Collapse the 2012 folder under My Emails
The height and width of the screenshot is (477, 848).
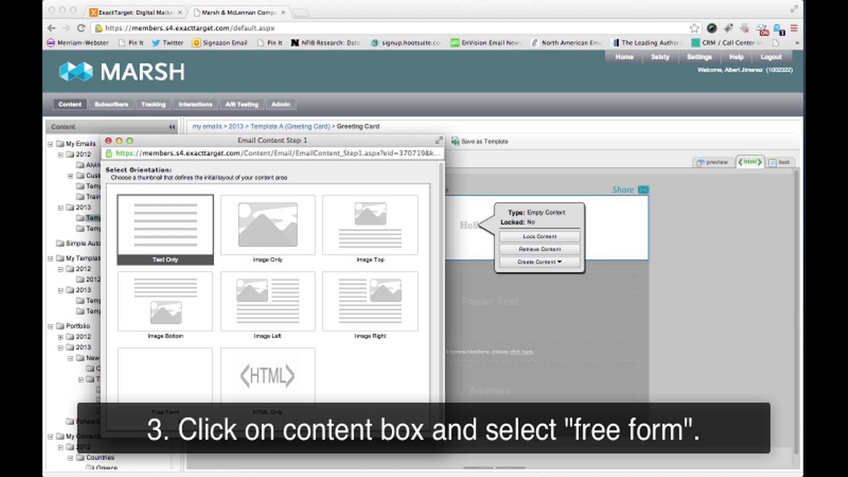60,154
